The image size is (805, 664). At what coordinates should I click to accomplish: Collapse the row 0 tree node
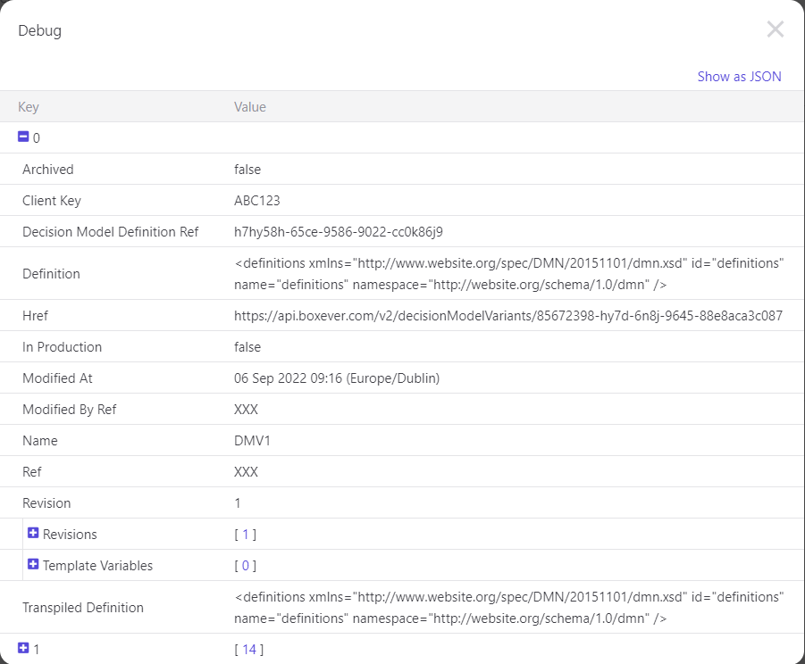[23, 137]
